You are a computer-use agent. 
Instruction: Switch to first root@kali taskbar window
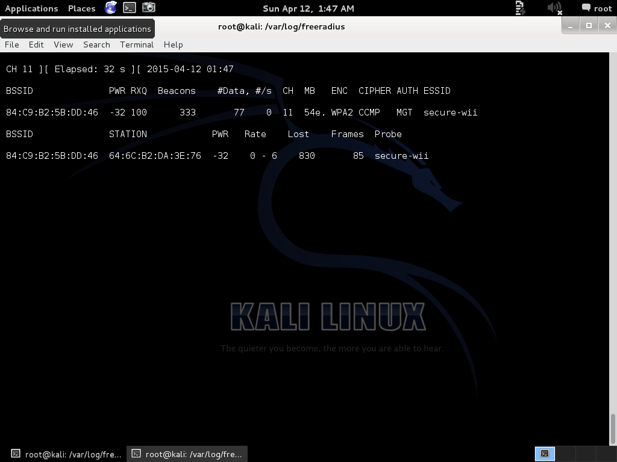click(x=66, y=454)
